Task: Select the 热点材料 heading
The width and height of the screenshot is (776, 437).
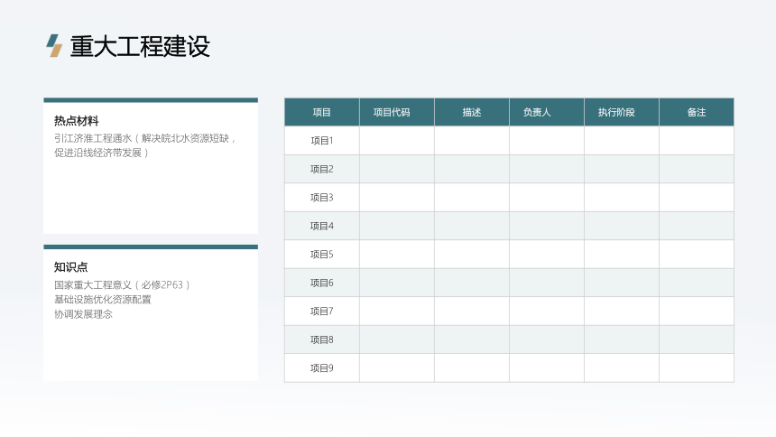Action: [x=76, y=121]
